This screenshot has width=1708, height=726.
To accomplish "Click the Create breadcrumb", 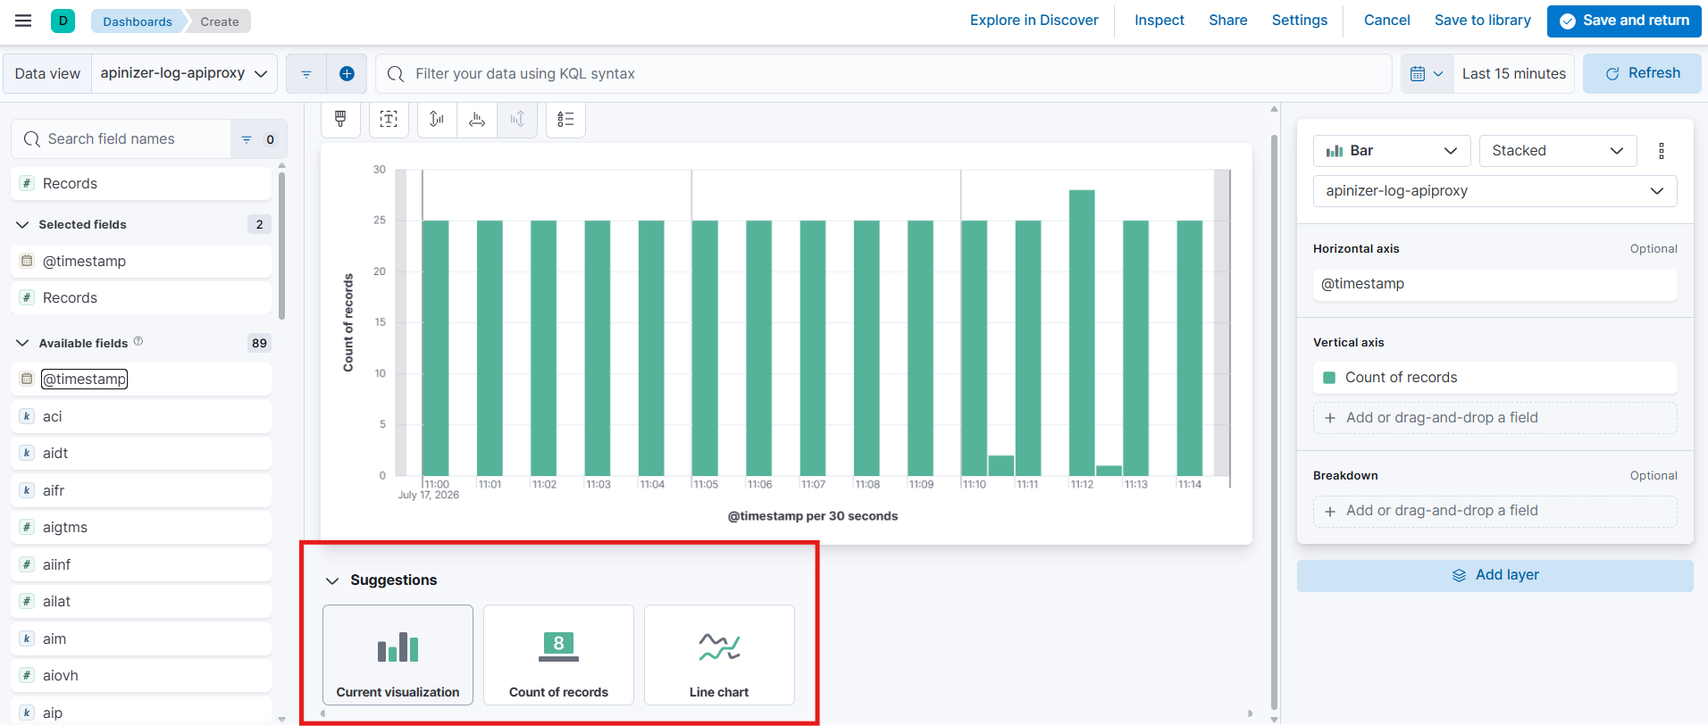I will (220, 21).
